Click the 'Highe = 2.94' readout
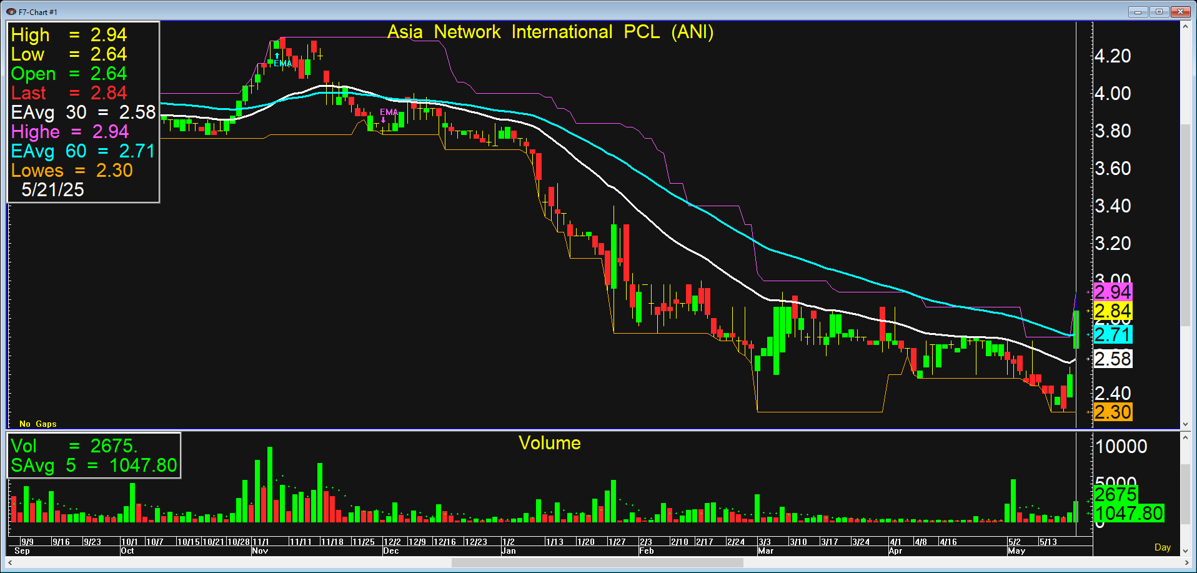The height and width of the screenshot is (573, 1197). [70, 131]
